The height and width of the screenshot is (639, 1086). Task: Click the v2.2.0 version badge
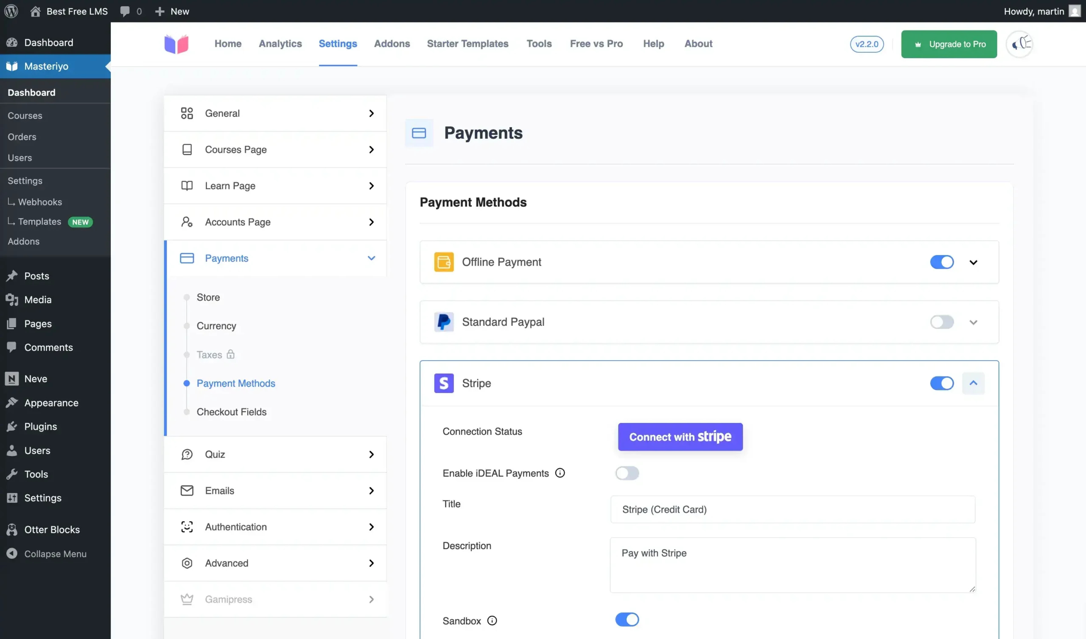point(867,44)
